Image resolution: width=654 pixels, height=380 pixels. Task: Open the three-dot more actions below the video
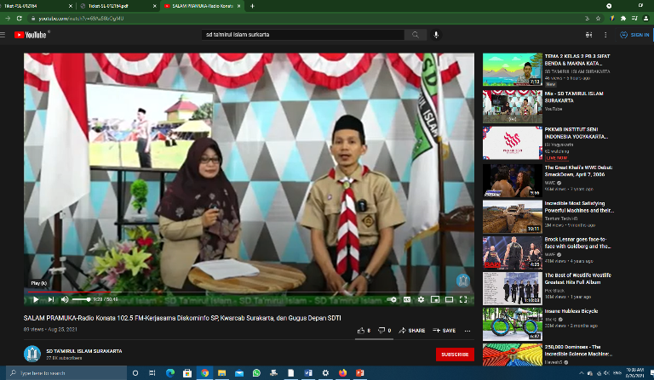468,331
